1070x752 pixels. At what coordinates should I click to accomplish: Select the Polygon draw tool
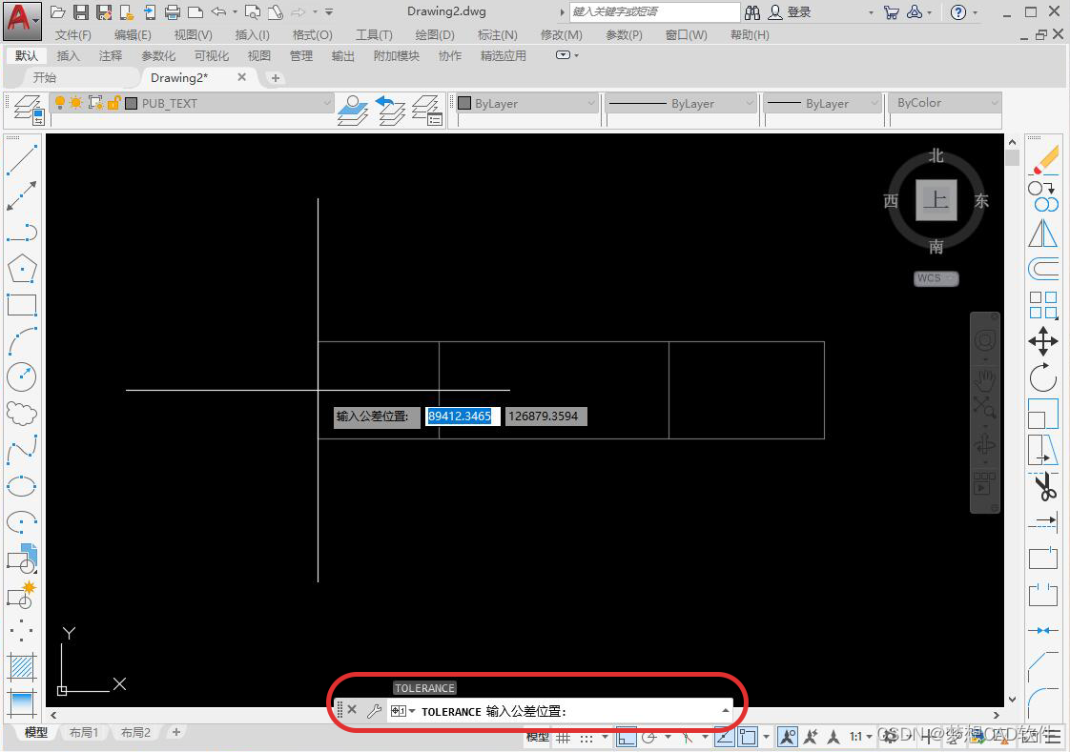click(x=21, y=269)
